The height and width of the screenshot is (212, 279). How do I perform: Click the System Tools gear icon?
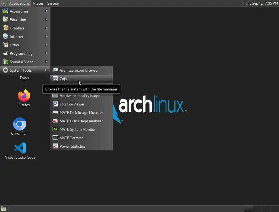click(5, 70)
